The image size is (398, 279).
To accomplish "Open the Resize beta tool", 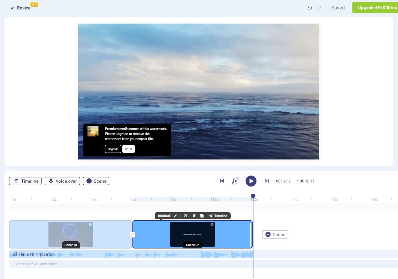I will 24,7.
